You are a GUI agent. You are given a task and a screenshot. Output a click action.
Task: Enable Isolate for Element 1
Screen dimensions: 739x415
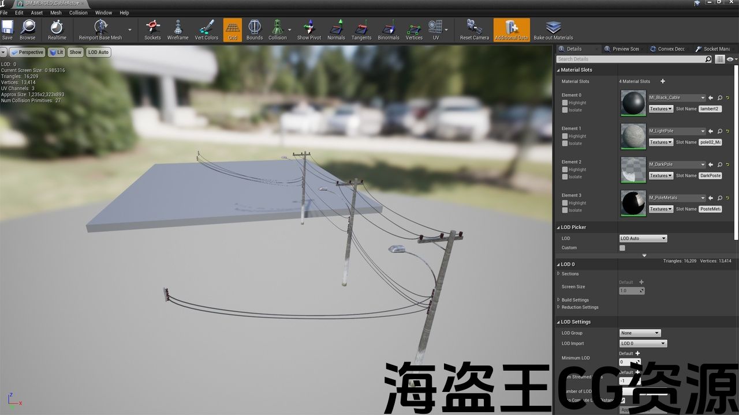pyautogui.click(x=565, y=144)
